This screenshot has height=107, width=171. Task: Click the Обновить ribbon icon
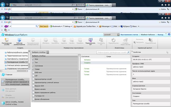tap(46, 41)
